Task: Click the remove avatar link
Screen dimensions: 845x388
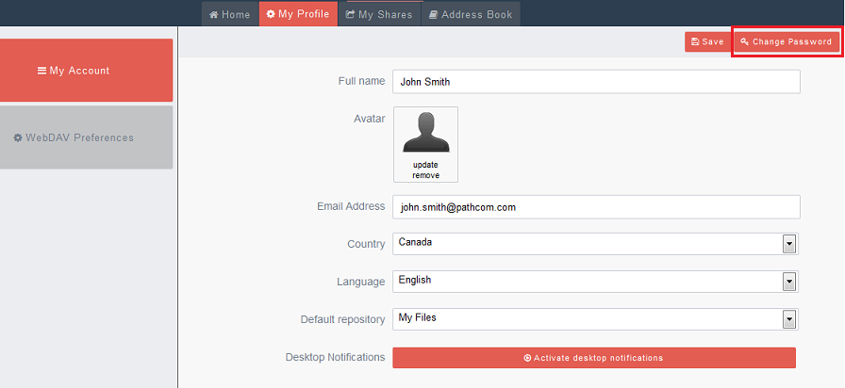Action: (425, 175)
